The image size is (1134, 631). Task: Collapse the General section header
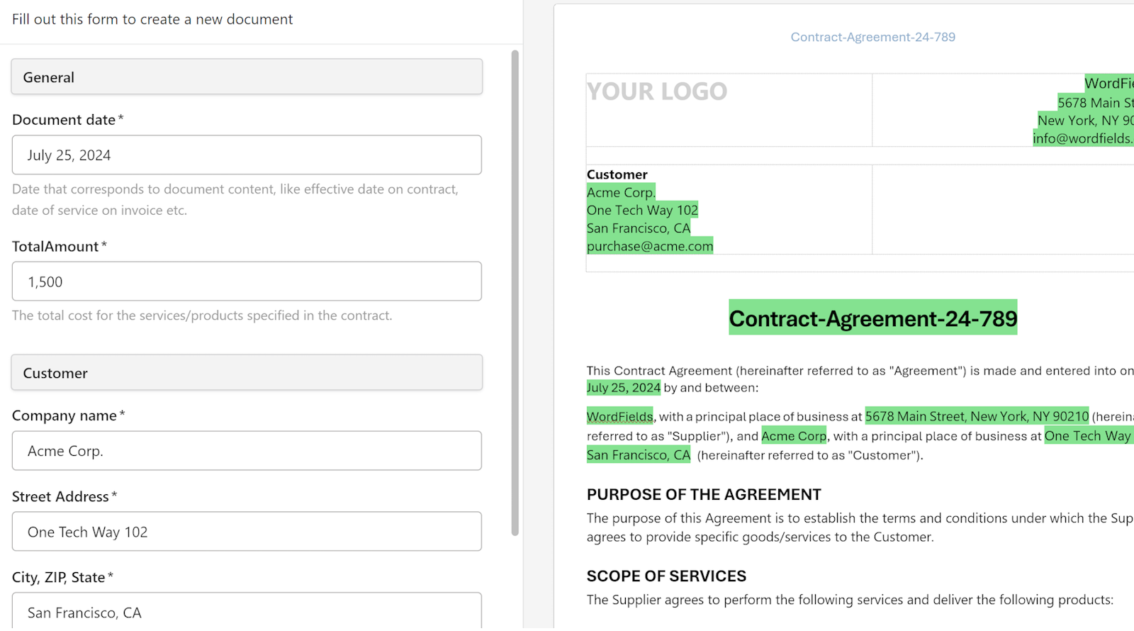[x=247, y=77]
